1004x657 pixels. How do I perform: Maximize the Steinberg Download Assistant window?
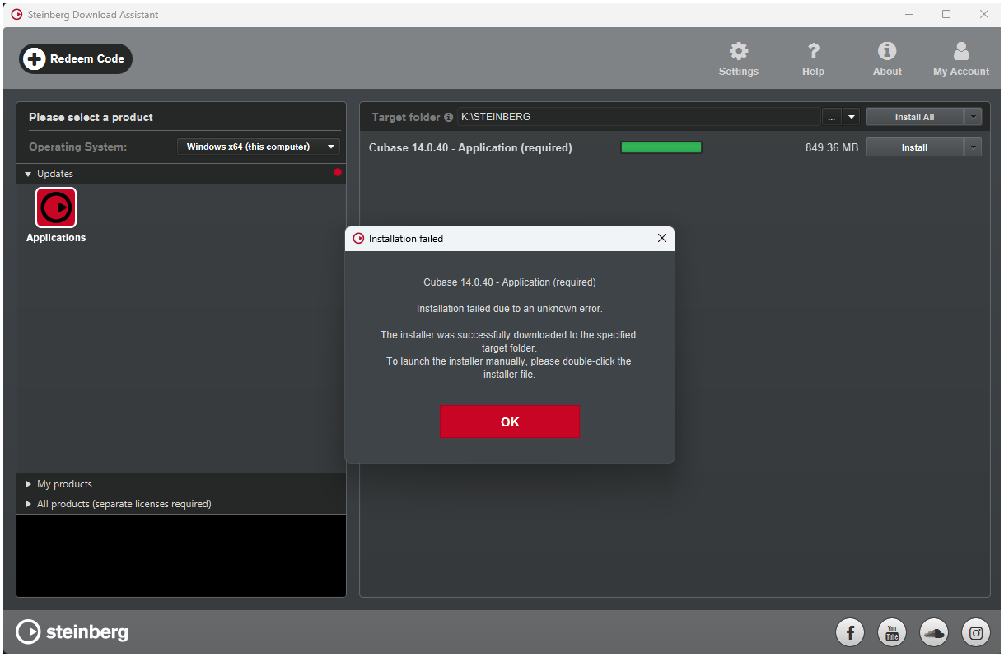click(x=946, y=14)
